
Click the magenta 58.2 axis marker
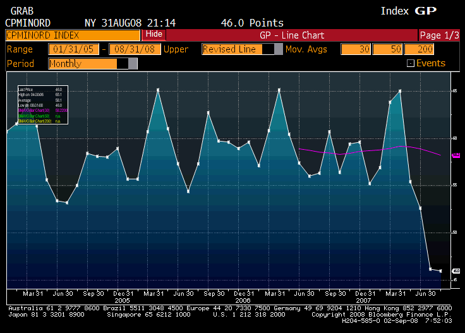click(456, 155)
